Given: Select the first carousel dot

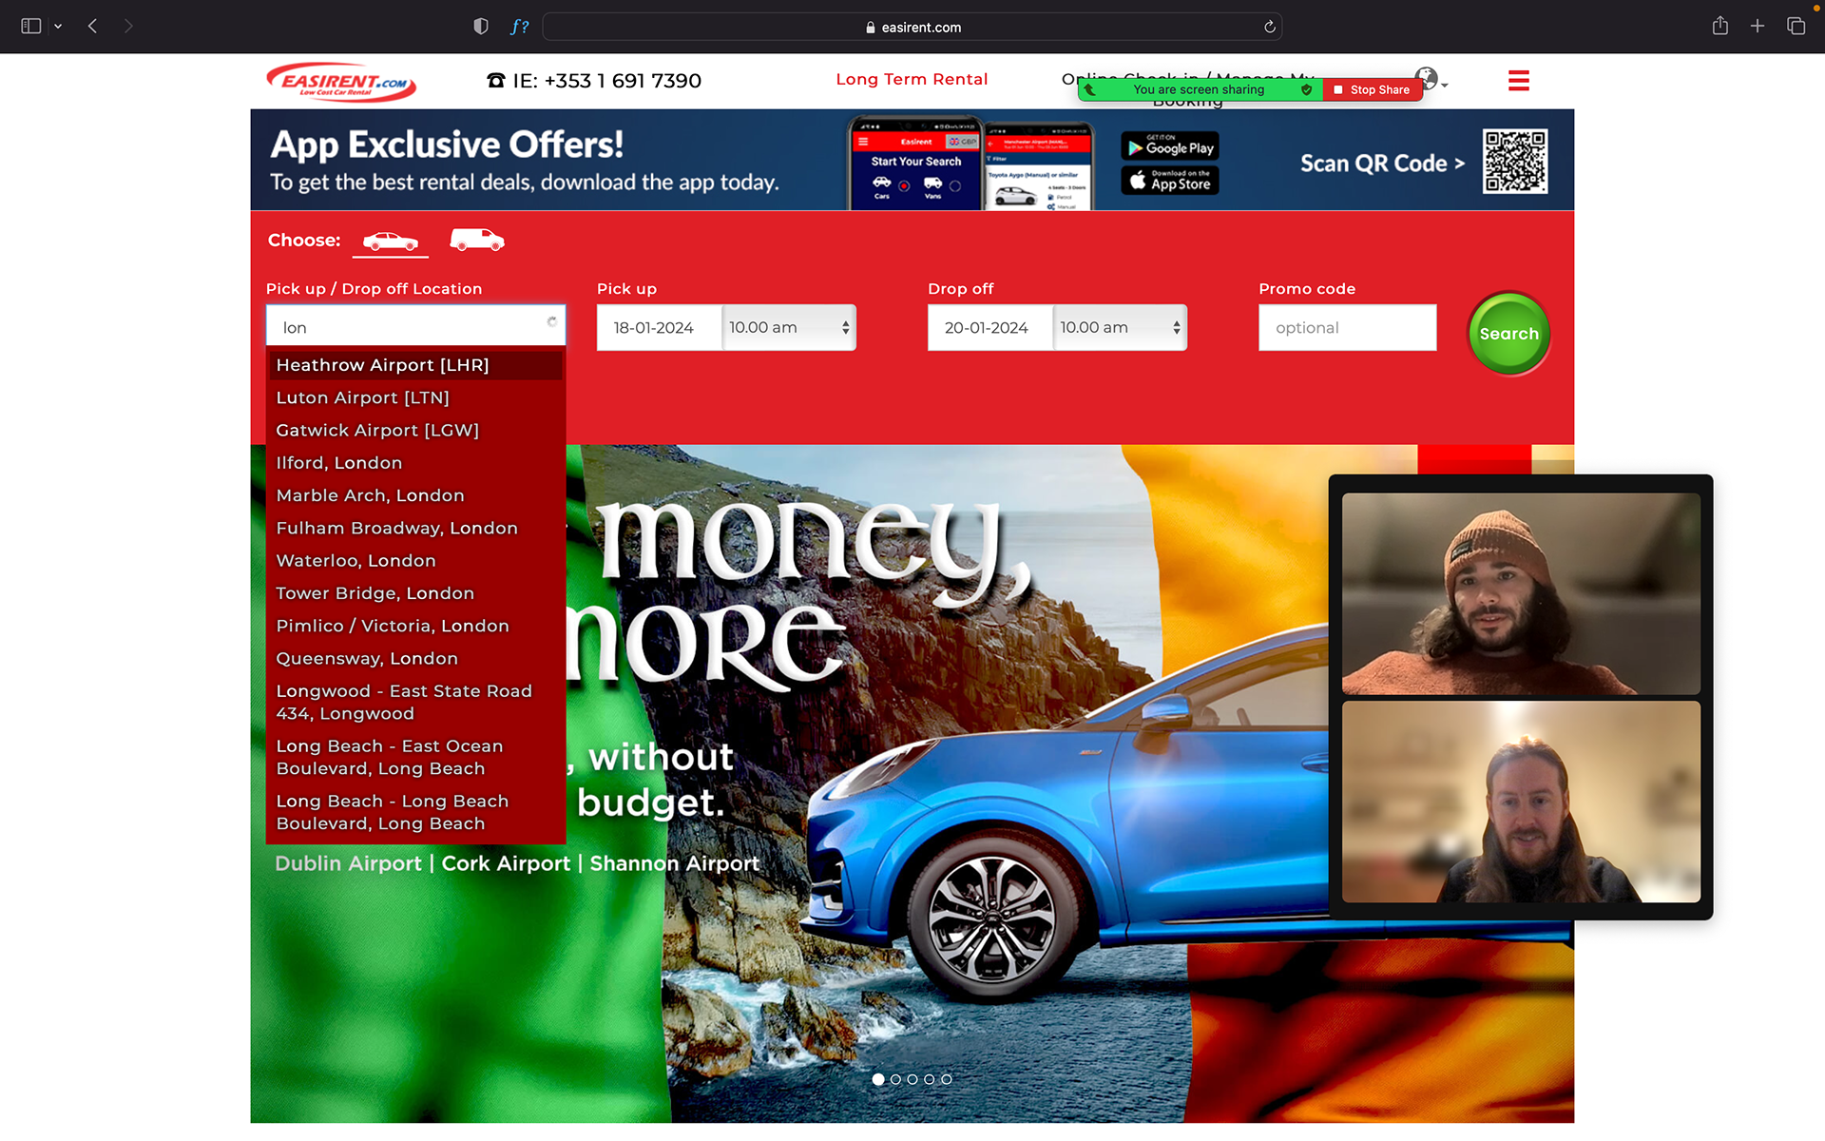Looking at the screenshot, I should (878, 1079).
